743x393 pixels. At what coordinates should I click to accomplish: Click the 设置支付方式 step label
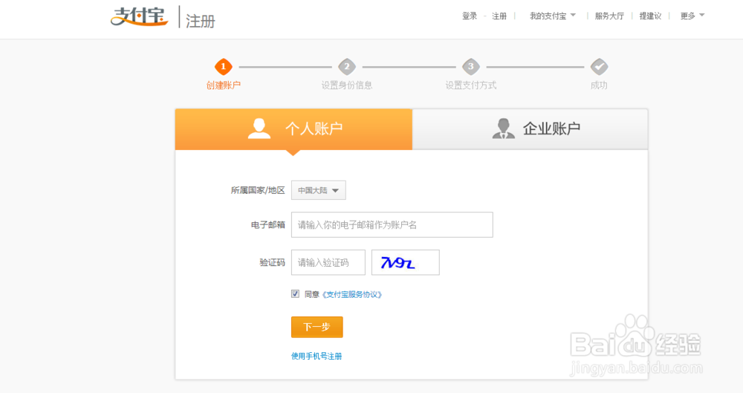click(x=470, y=85)
